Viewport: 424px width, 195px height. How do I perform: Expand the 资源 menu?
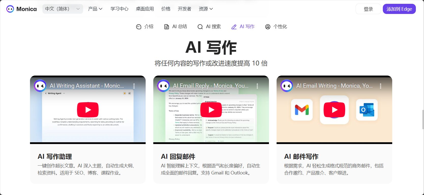(x=206, y=9)
